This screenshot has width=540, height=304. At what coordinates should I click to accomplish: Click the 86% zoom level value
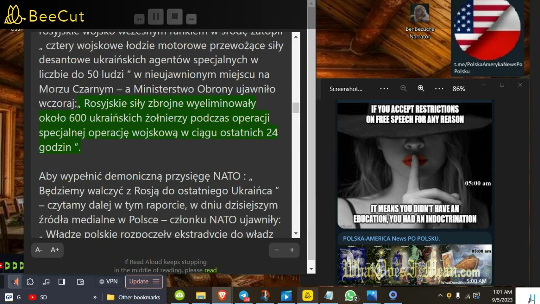(459, 89)
